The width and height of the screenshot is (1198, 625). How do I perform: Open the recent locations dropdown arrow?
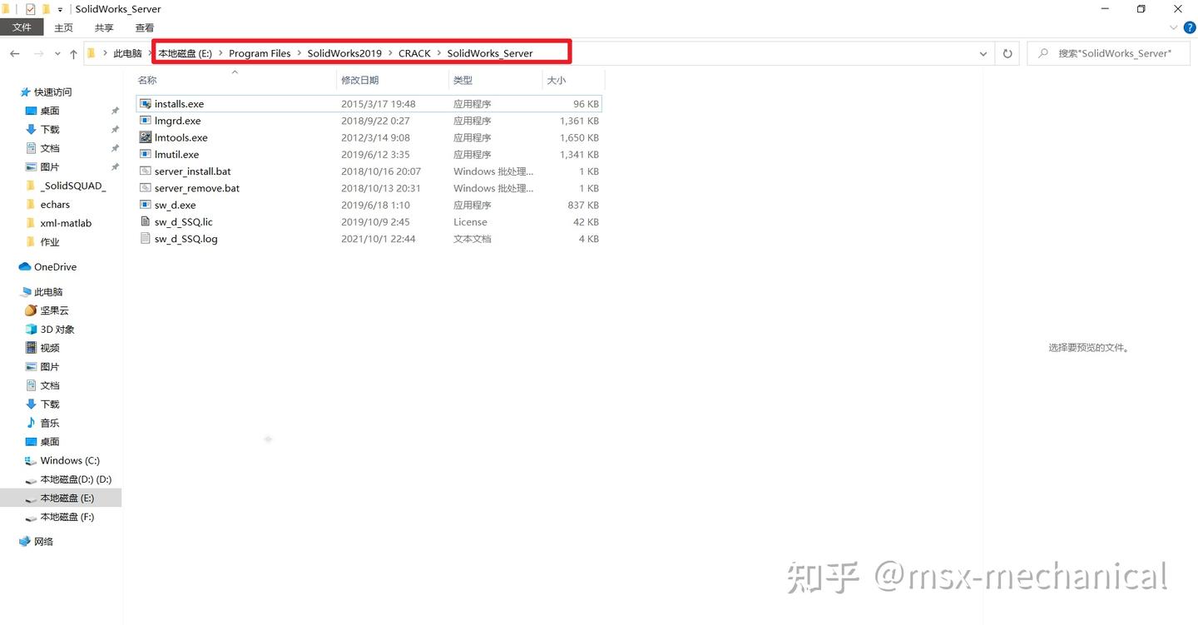tap(57, 53)
